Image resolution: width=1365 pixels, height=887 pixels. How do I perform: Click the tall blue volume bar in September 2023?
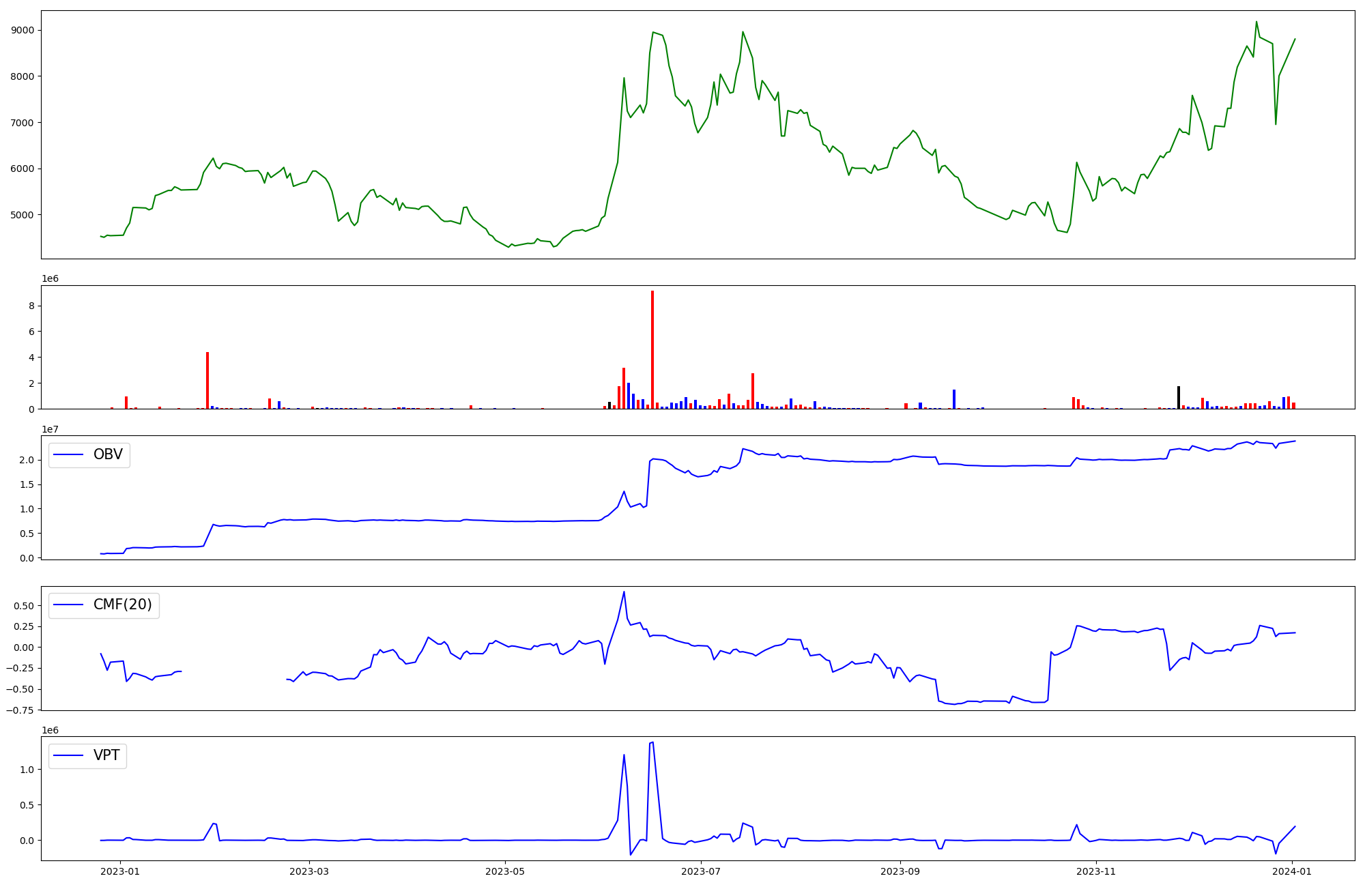point(954,399)
